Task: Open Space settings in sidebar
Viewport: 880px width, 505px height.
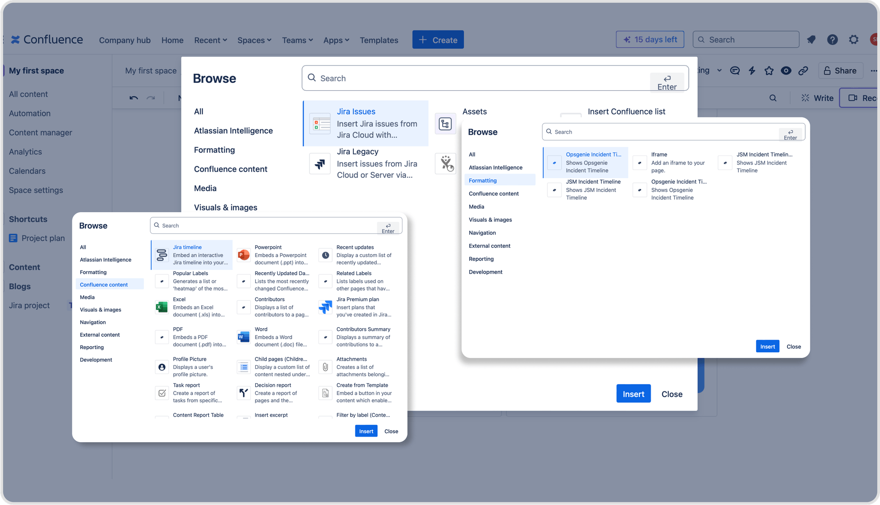Action: coord(36,190)
